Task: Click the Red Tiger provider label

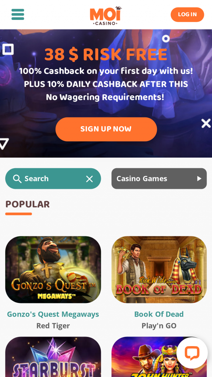Action: point(53,325)
